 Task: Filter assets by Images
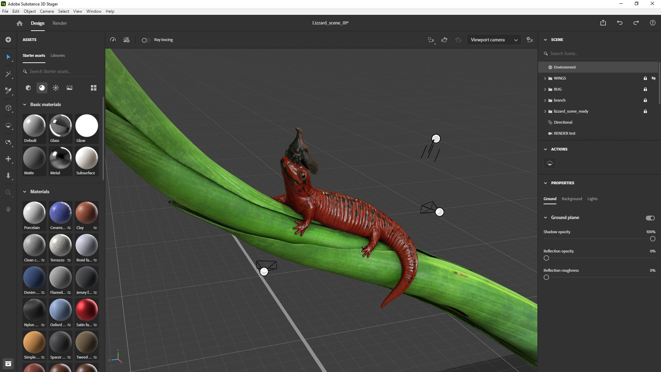pos(70,88)
